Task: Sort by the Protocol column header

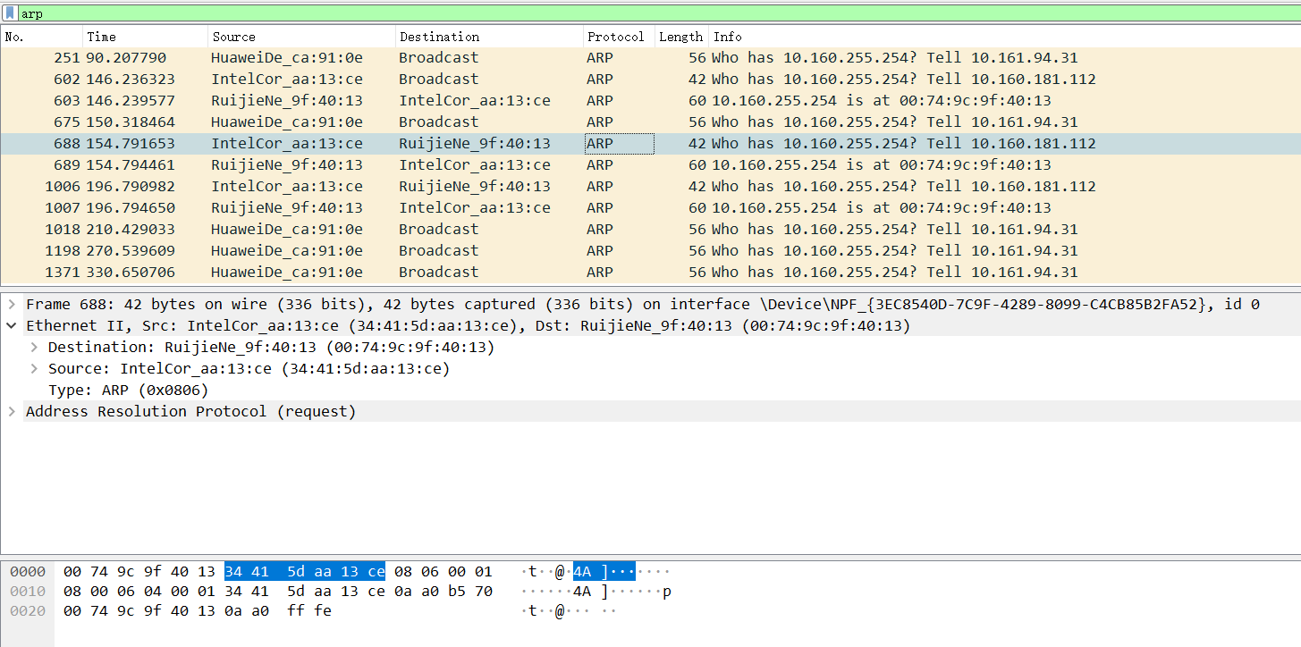Action: (619, 37)
